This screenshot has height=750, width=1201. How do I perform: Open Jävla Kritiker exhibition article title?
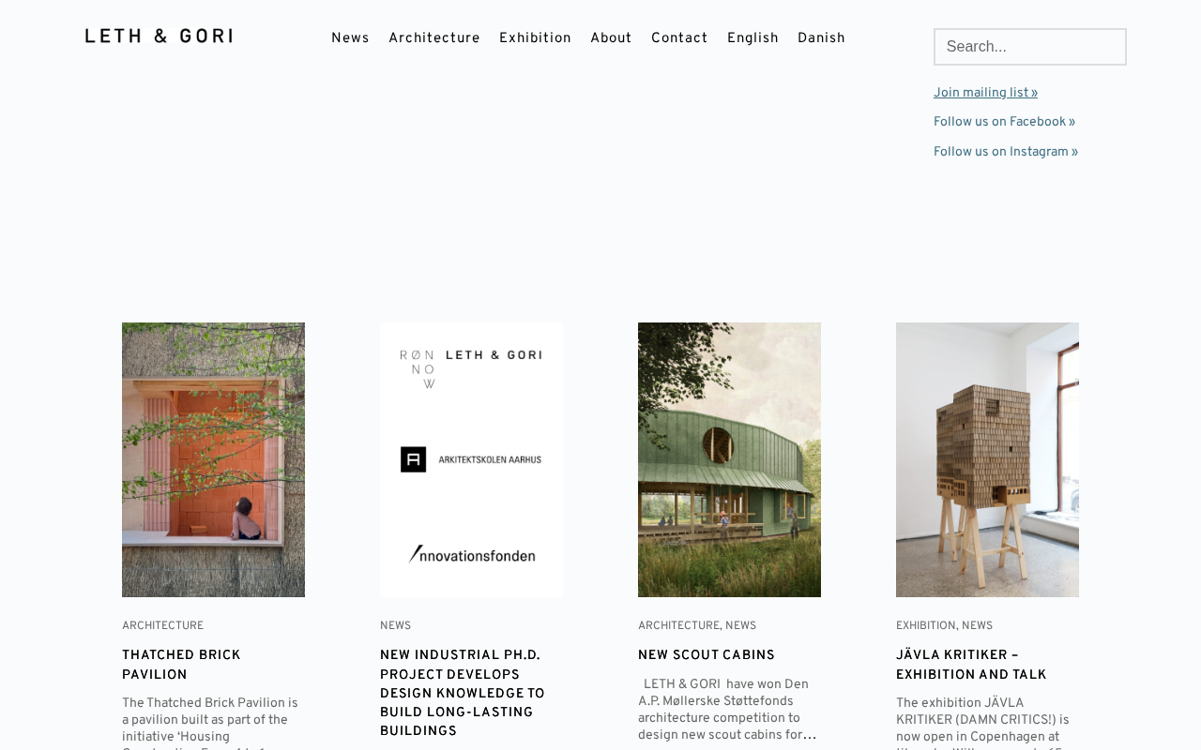[x=971, y=666]
